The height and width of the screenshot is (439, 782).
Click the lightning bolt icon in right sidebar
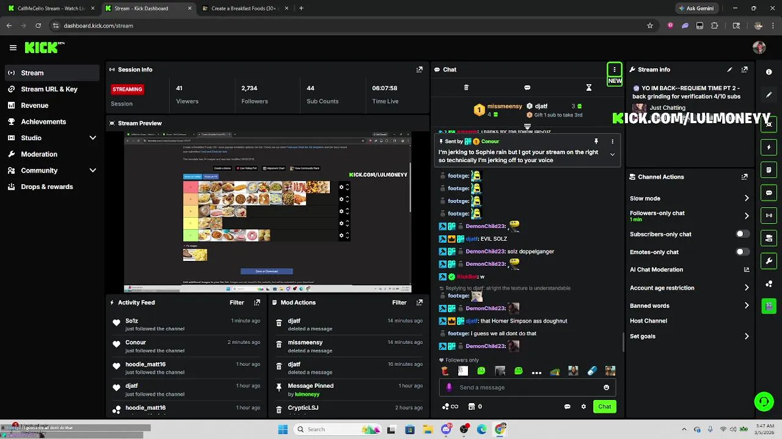pyautogui.click(x=769, y=147)
